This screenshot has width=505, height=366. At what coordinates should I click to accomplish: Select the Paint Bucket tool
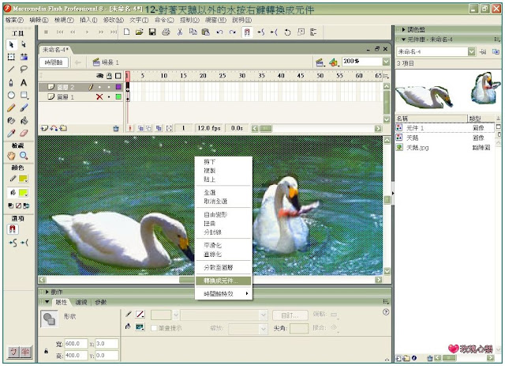pos(24,120)
